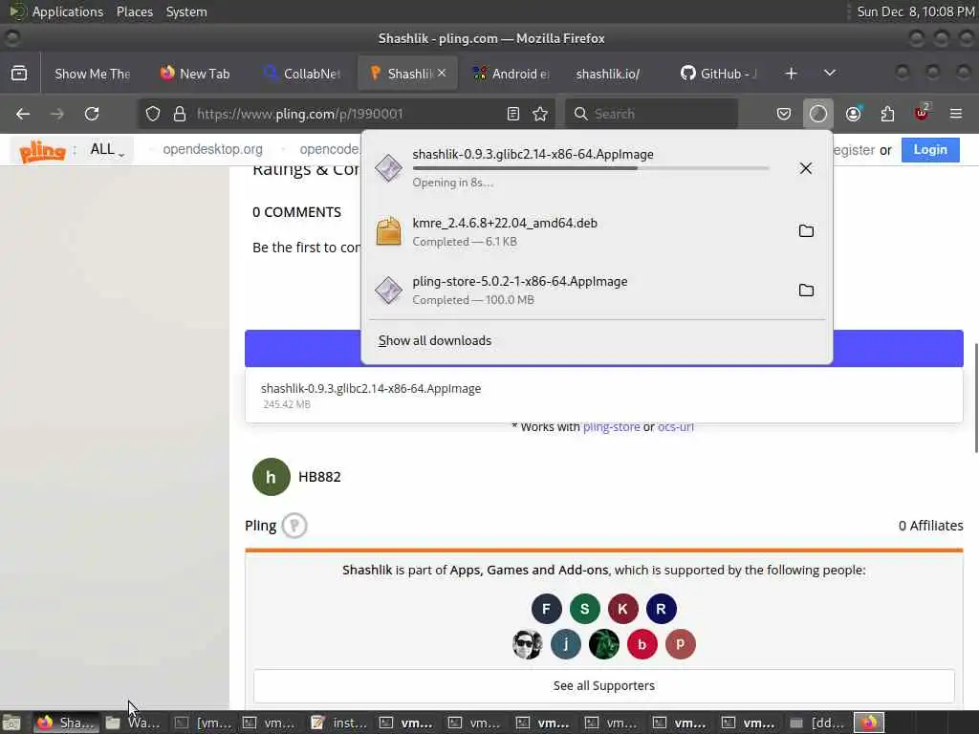Click the page vertical scrollbar

click(x=974, y=398)
